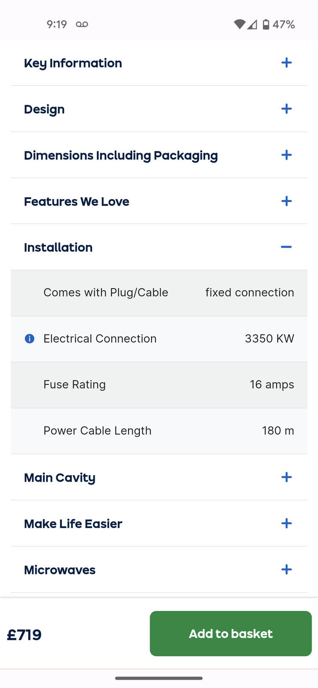Expand the Key Information section heading
The image size is (318, 688).
(73, 63)
